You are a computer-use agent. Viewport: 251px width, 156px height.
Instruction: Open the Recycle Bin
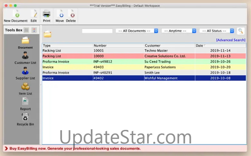click(x=25, y=120)
